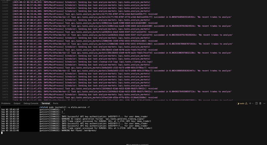The height and width of the screenshot is (145, 267).
Task: Open the panel's more actions menu
Action: click(264, 103)
